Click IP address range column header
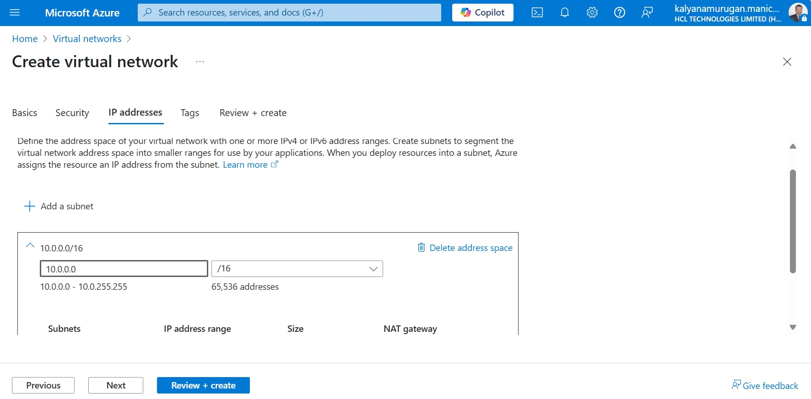The image size is (811, 399). click(x=197, y=329)
